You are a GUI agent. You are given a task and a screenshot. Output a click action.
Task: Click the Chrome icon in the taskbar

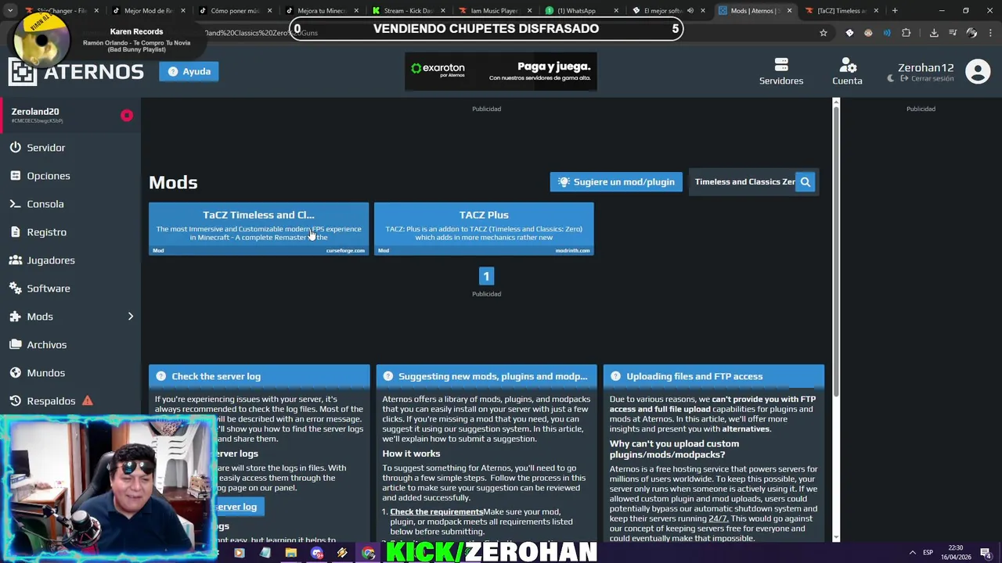(368, 553)
